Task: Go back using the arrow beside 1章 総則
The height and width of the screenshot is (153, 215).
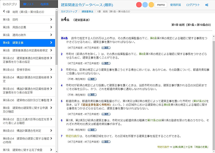Action: click(4, 12)
